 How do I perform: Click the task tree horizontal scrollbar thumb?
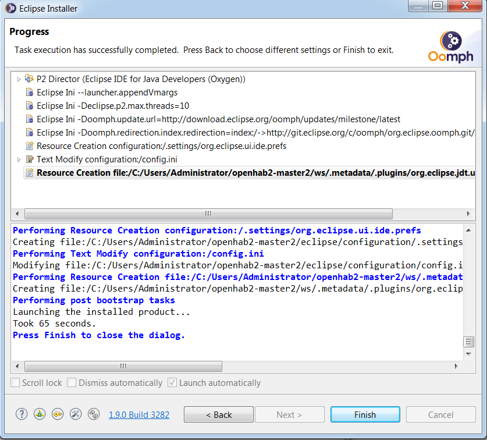(208, 214)
